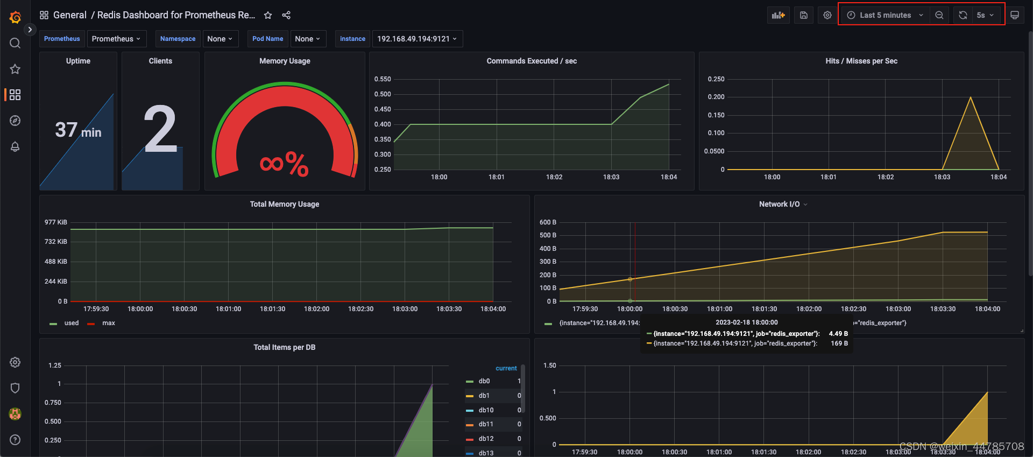Open the Grafana home logo
Viewport: 1033px width, 457px height.
coord(15,17)
